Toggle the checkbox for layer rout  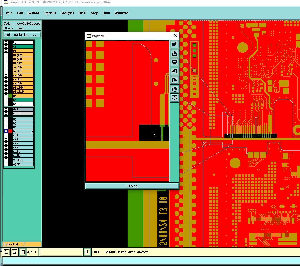tap(6, 113)
